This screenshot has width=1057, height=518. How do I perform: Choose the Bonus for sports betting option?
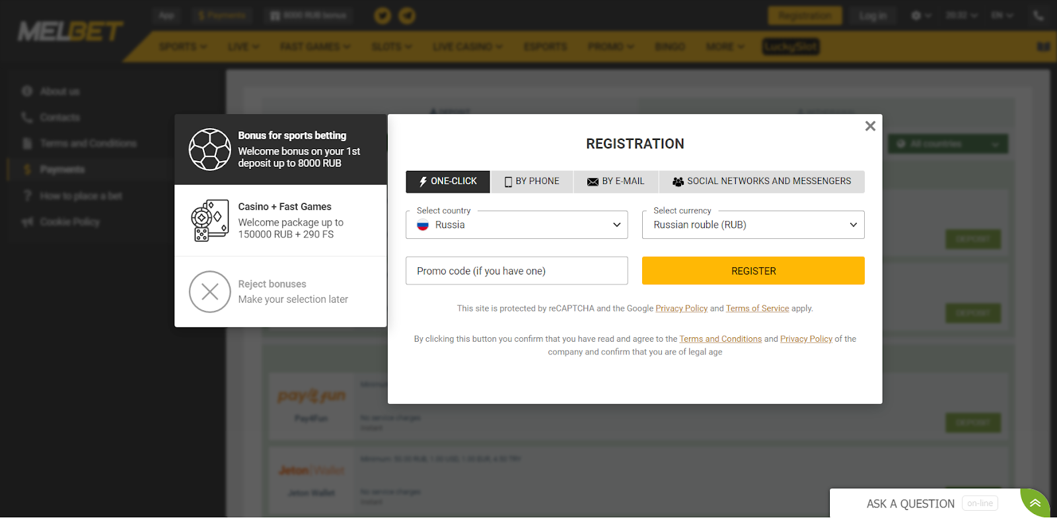(x=281, y=150)
